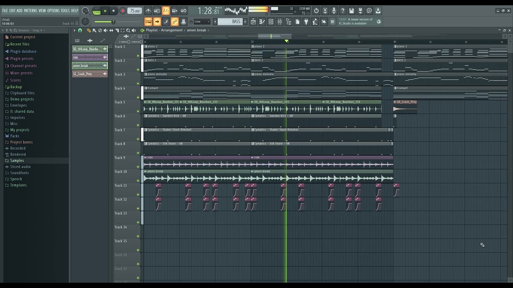Select the ride clip in picker panel
This screenshot has width=513, height=288.
[90, 57]
